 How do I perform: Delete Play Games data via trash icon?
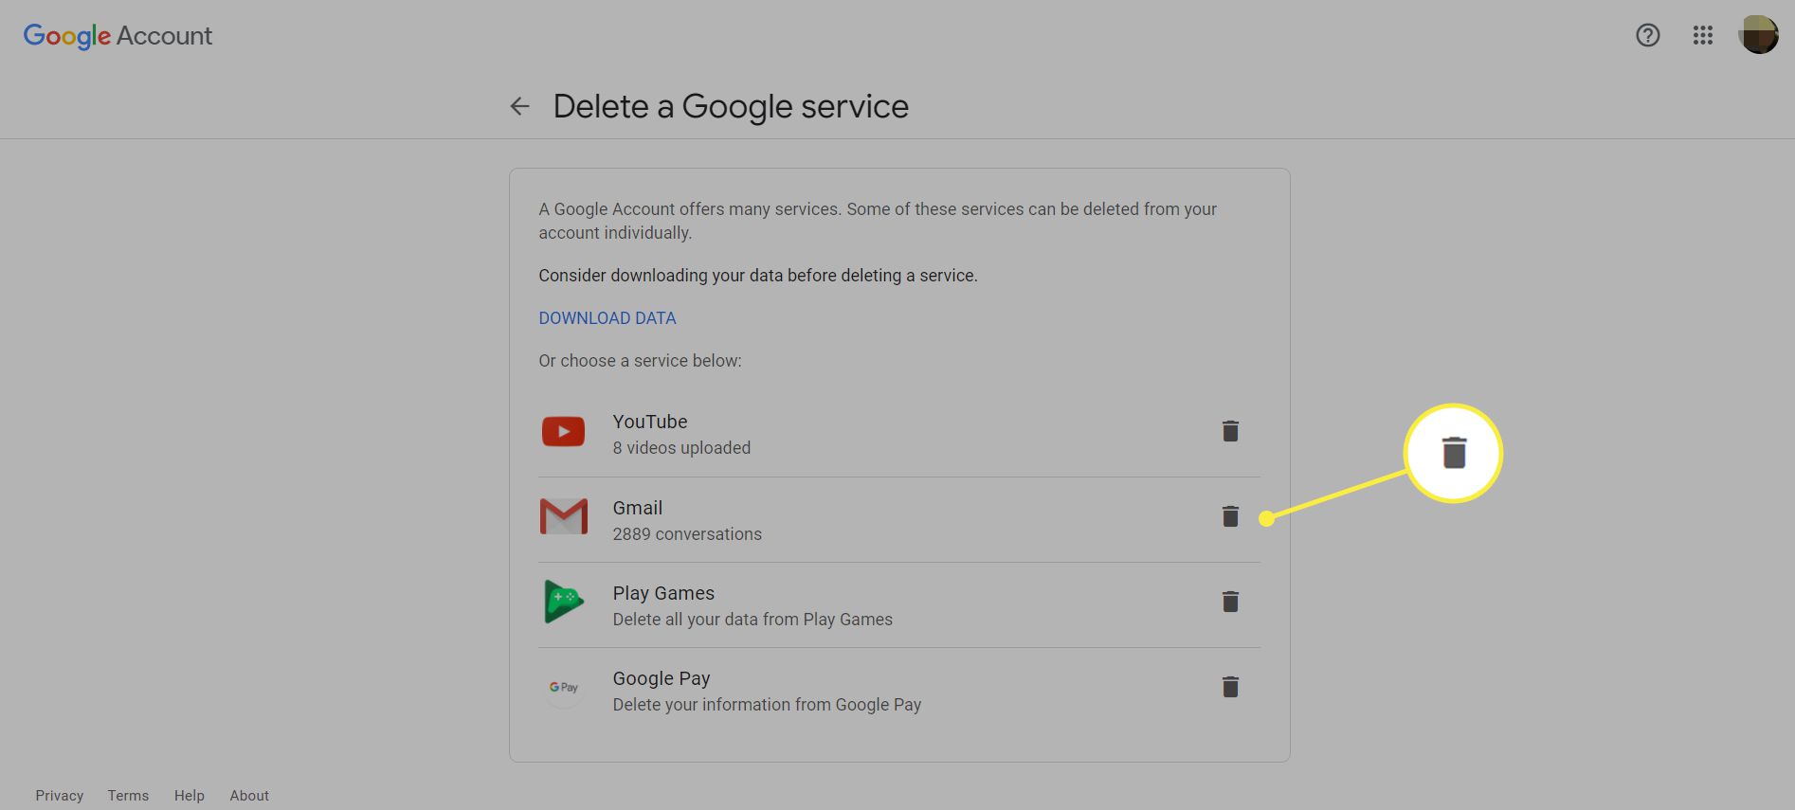coord(1230,602)
